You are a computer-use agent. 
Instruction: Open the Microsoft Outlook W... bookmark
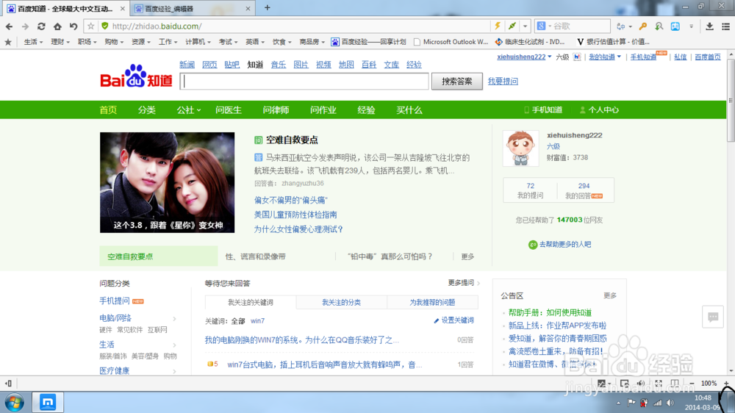pyautogui.click(x=451, y=42)
